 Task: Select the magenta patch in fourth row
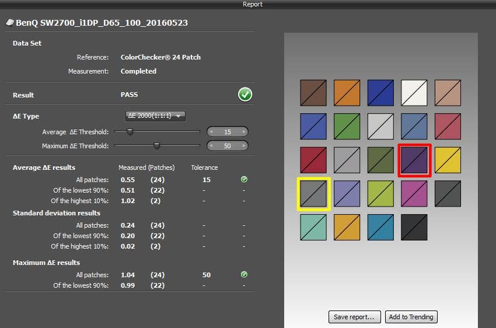pyautogui.click(x=414, y=194)
